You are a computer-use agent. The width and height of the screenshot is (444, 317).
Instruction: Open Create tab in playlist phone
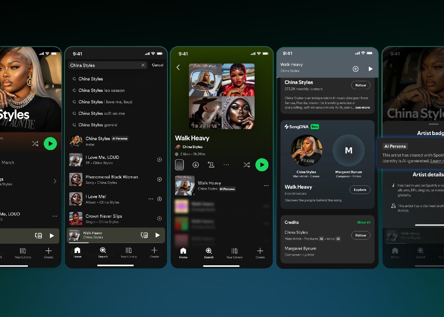260,253
